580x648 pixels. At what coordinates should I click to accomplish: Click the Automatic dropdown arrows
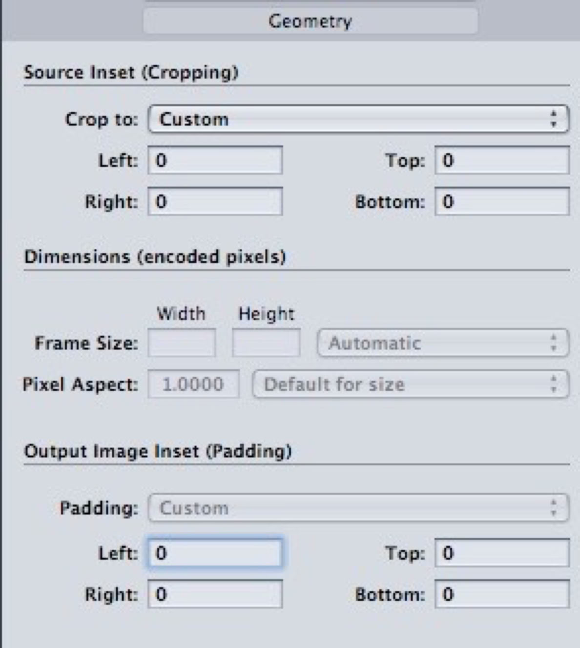coord(553,343)
